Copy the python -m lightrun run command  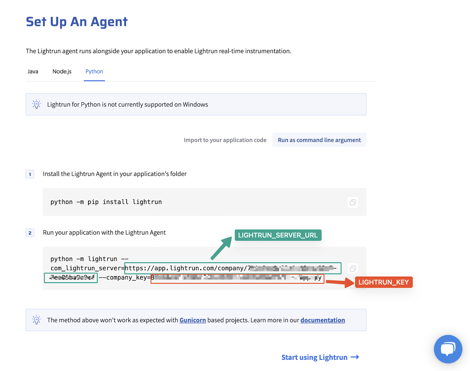click(353, 268)
